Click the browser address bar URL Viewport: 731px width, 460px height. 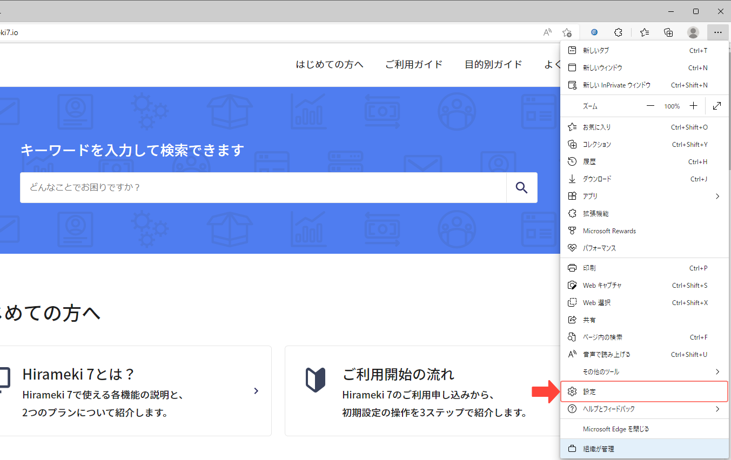[9, 32]
